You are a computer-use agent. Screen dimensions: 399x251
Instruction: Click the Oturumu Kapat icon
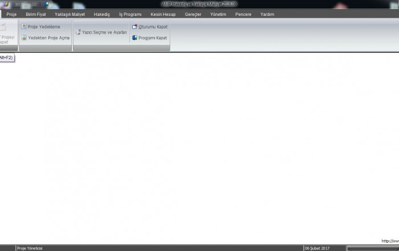tap(135, 27)
